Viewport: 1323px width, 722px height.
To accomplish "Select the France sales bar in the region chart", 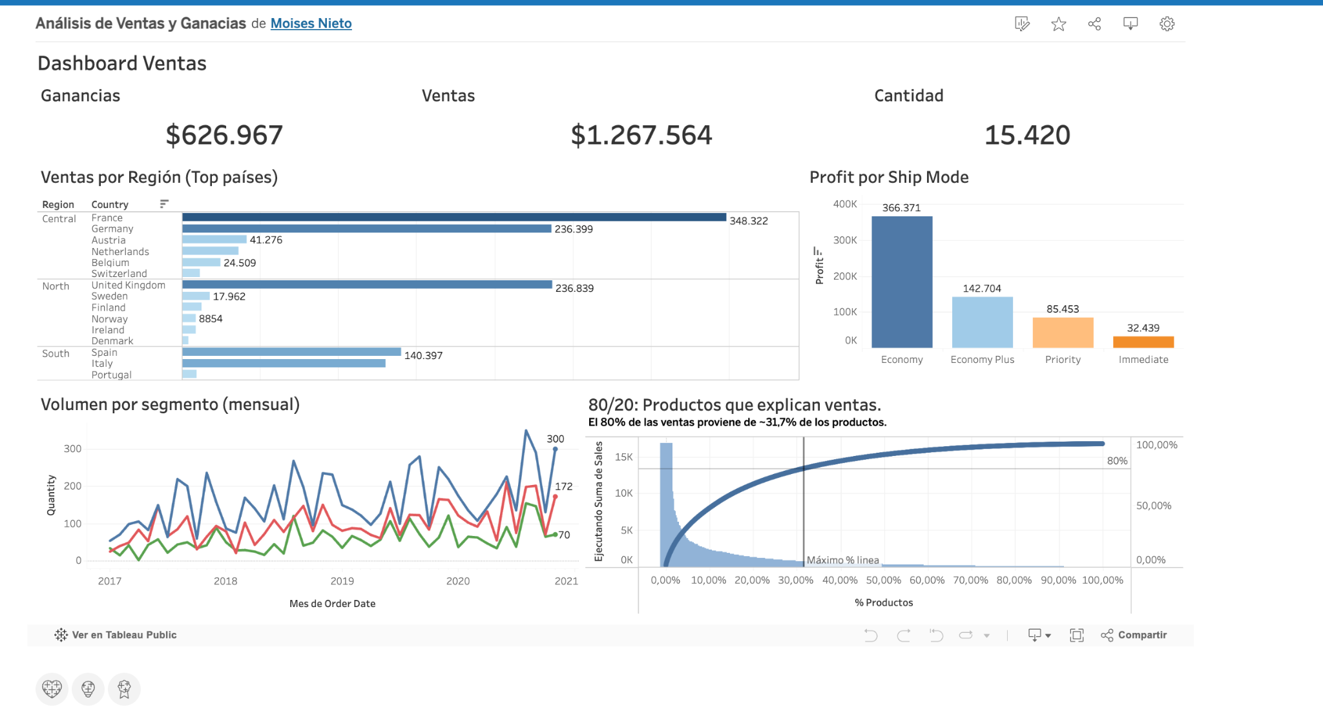I will point(452,218).
